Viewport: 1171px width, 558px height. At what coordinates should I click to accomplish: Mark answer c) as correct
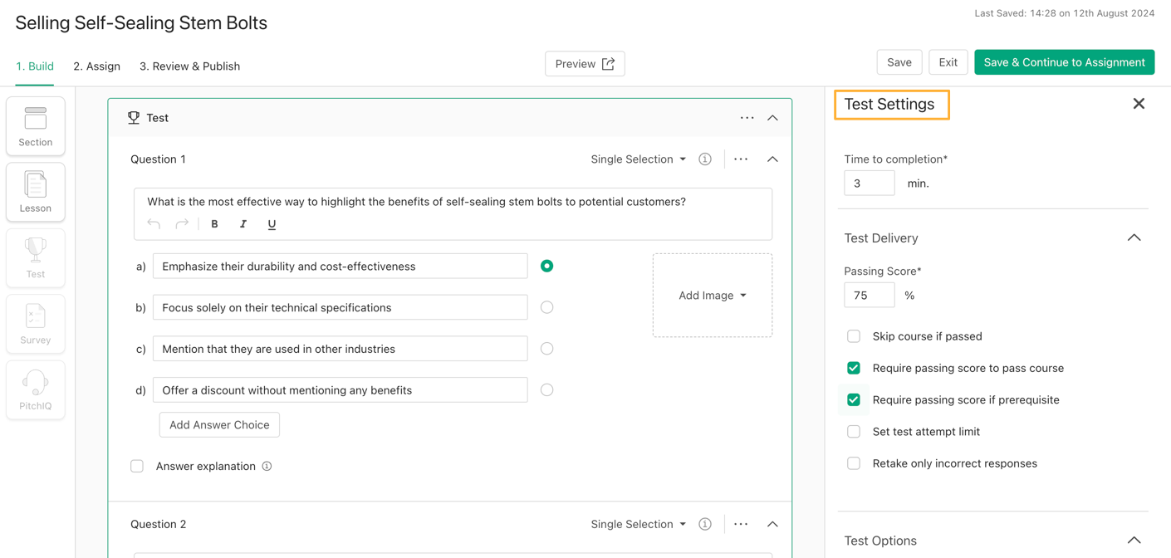coord(546,349)
